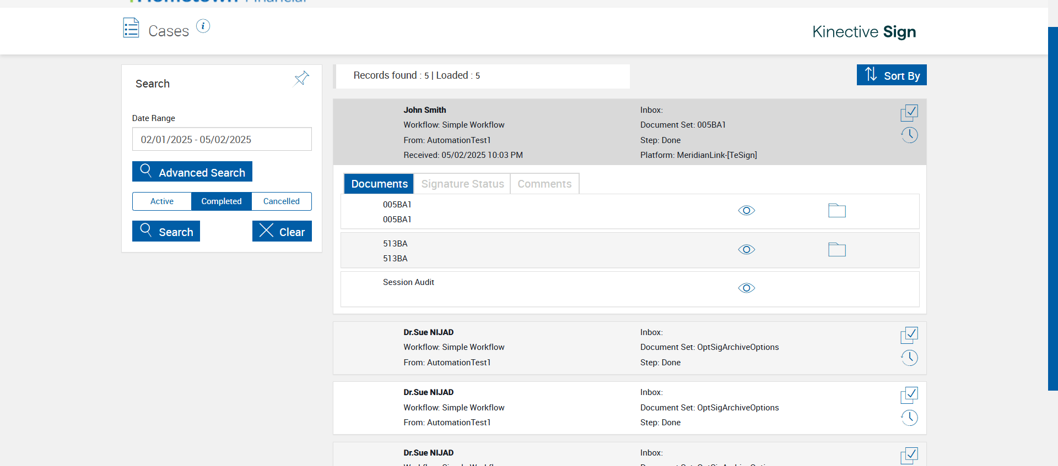
Task: Open history clock icon for John Smith case
Action: point(909,135)
